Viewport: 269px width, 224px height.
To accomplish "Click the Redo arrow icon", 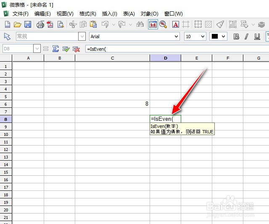I will tap(122, 24).
